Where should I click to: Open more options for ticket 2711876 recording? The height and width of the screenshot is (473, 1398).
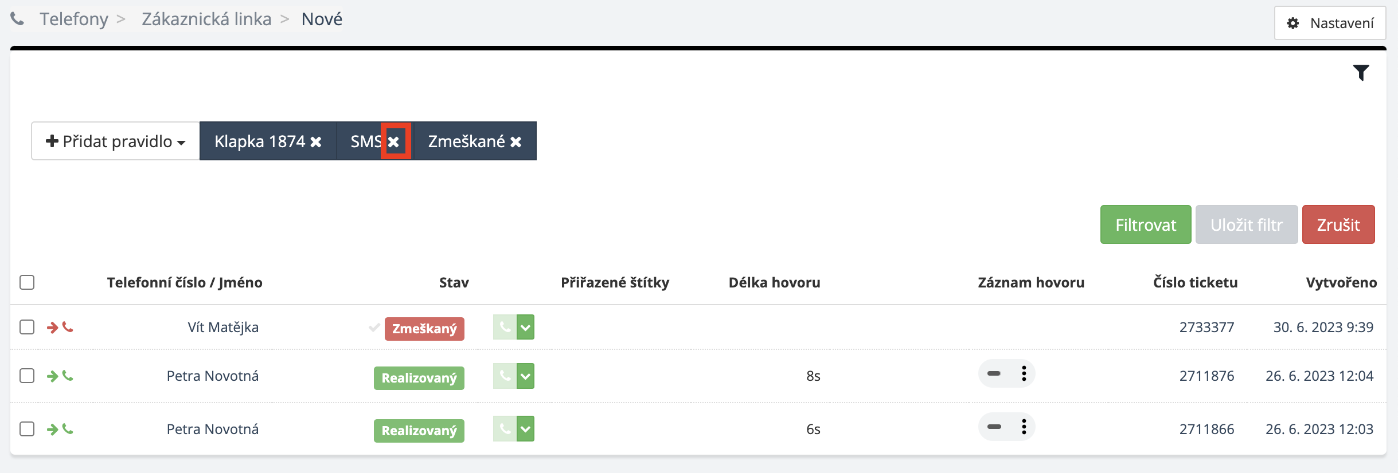coord(1024,374)
